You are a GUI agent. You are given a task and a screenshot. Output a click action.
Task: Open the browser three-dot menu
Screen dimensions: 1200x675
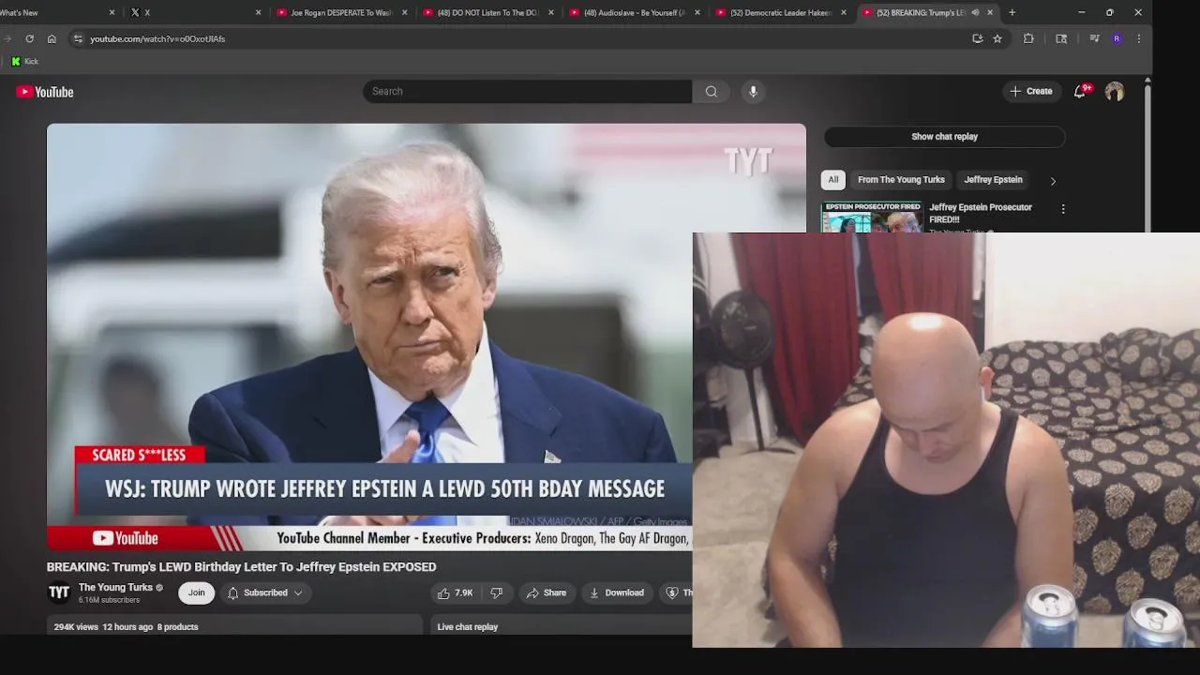pos(1139,38)
